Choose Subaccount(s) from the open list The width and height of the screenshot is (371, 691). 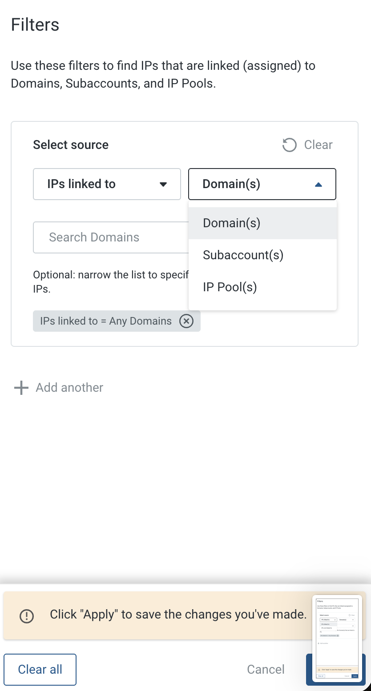coord(262,255)
